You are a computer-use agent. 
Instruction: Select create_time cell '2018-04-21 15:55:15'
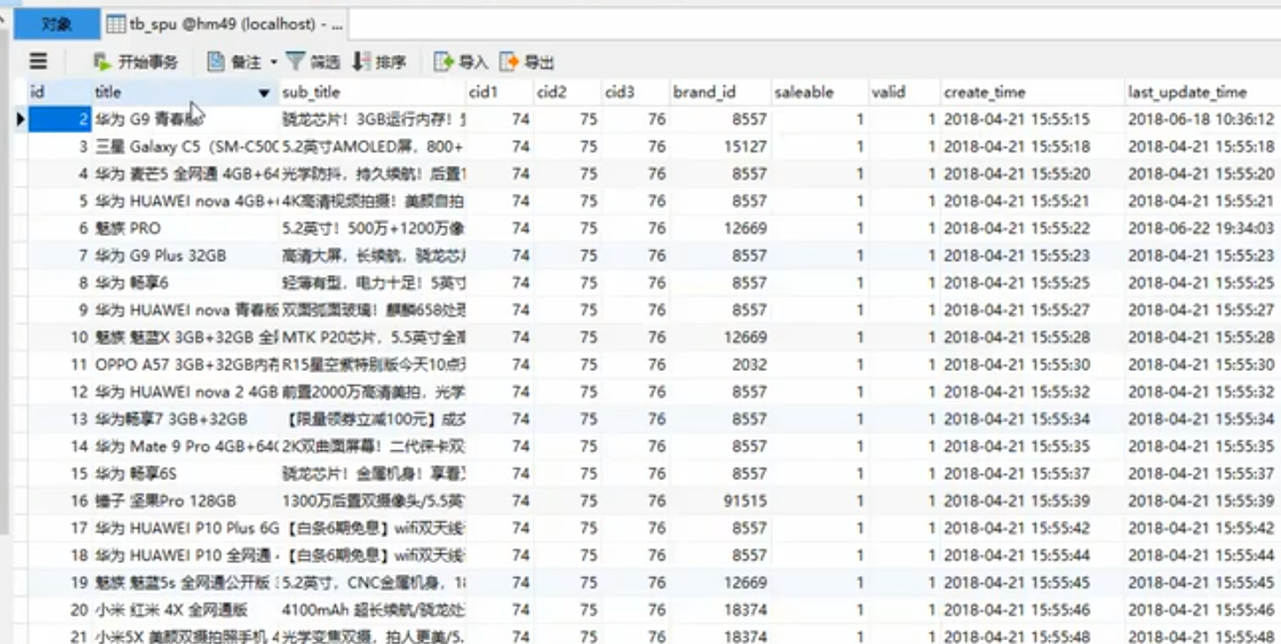(1032, 119)
